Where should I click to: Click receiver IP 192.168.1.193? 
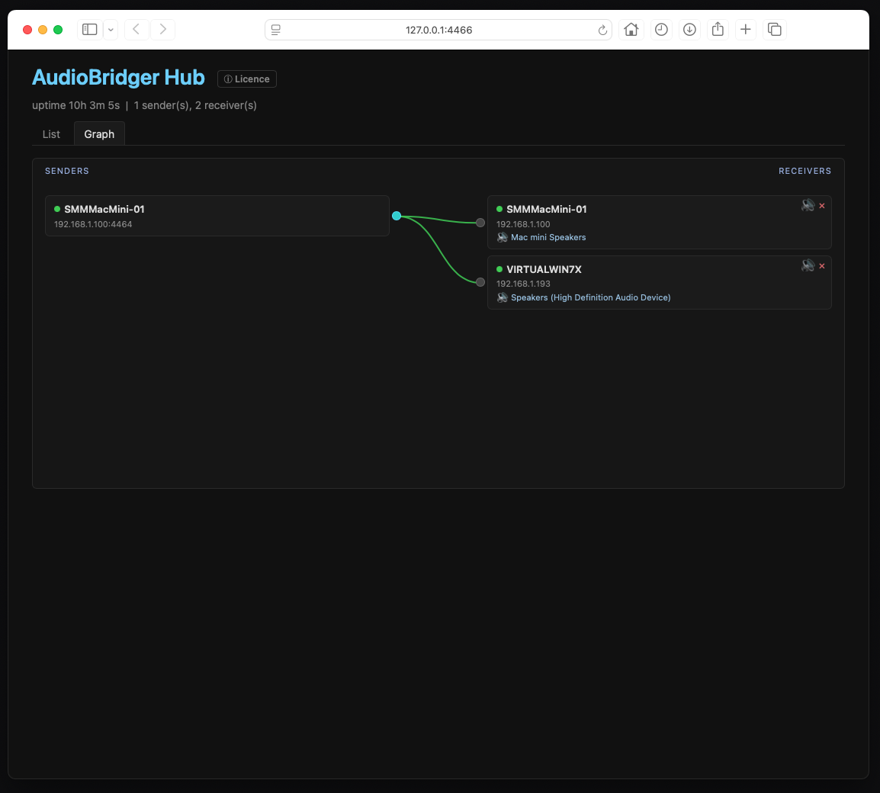coord(523,284)
